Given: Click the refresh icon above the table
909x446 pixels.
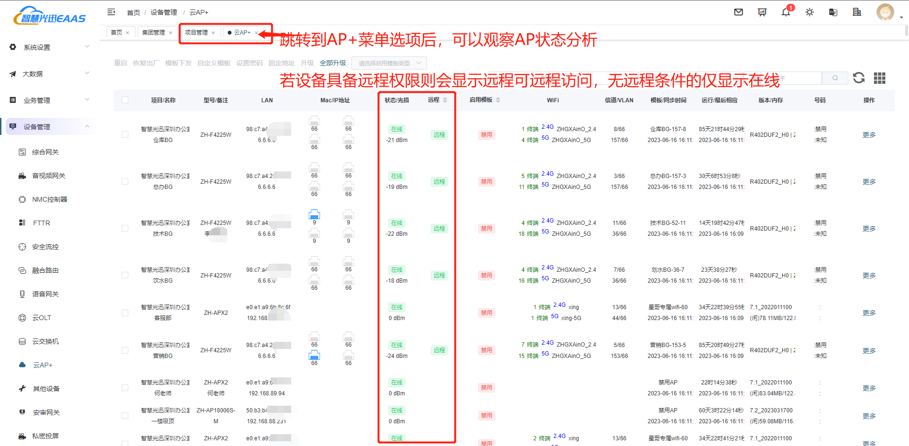Looking at the screenshot, I should tap(859, 78).
